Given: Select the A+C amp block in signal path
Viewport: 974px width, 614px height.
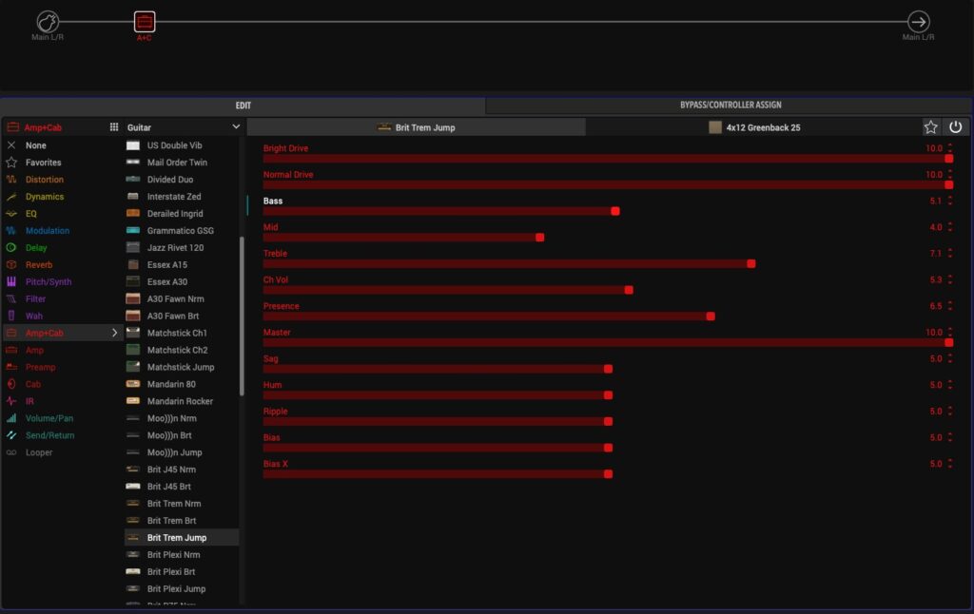Looking at the screenshot, I should (144, 21).
